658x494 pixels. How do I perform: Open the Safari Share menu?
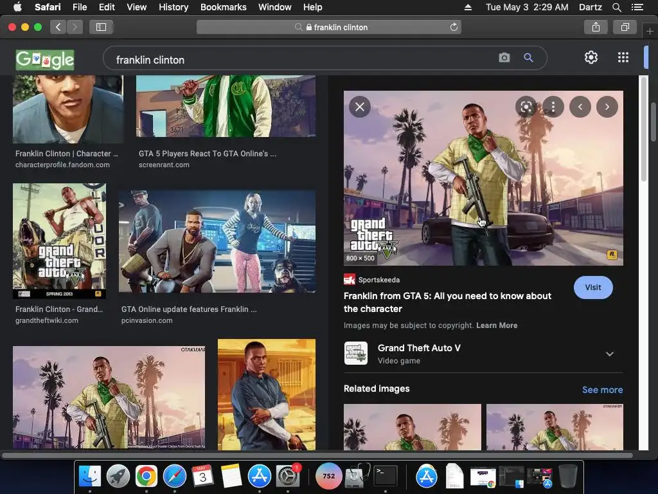596,27
